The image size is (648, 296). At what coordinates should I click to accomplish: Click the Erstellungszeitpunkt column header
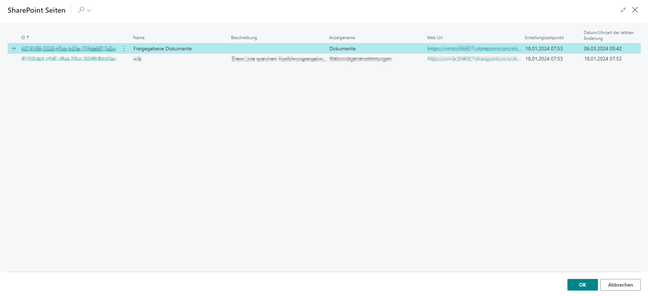click(x=544, y=38)
